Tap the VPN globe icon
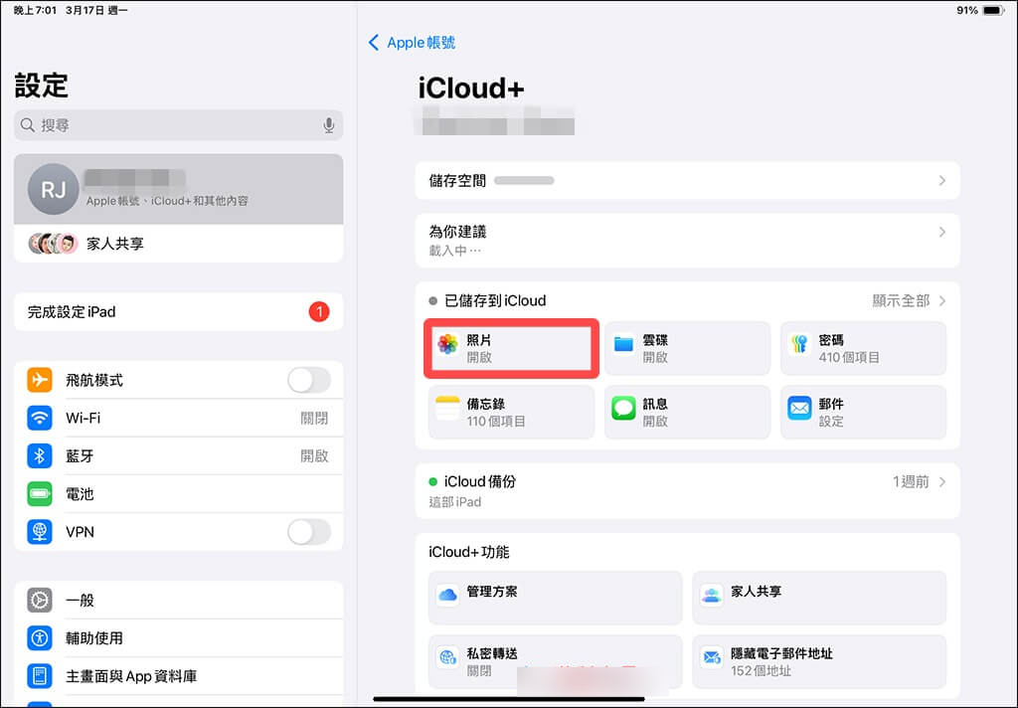The height and width of the screenshot is (708, 1018). pos(40,531)
